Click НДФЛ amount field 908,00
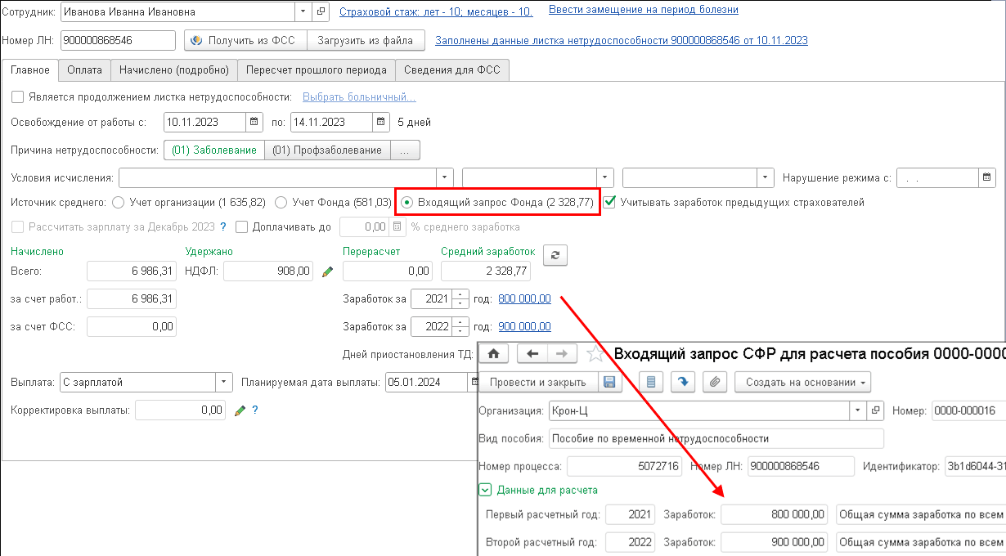Screen dimensions: 1006x556 268,271
